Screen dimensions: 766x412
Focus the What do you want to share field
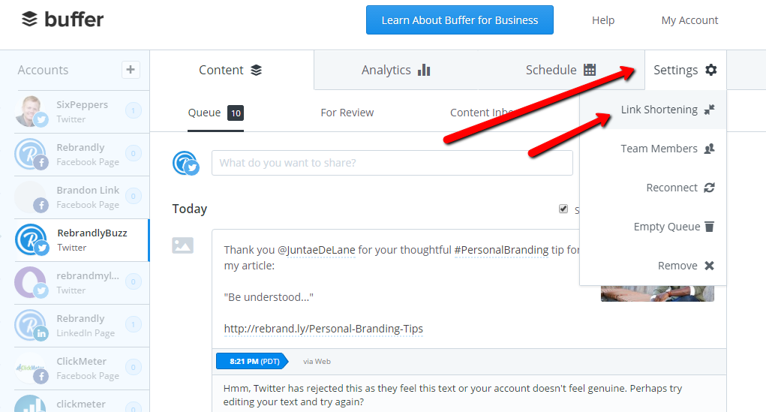coord(392,163)
